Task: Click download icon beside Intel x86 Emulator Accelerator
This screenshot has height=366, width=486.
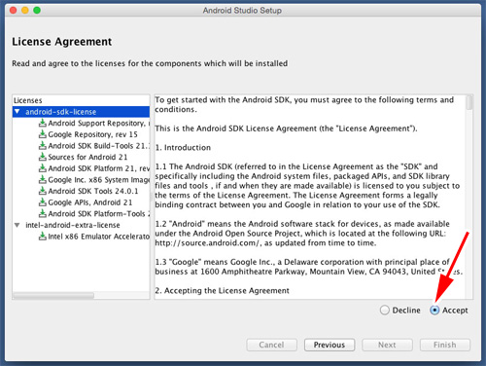Action: click(43, 237)
